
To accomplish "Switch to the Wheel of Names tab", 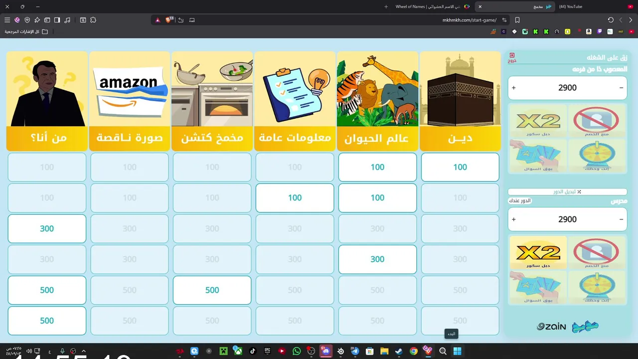I will tap(433, 6).
